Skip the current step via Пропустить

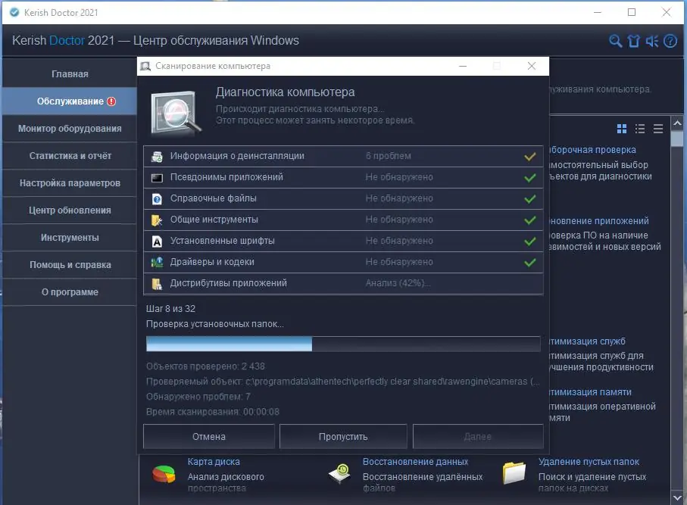click(342, 436)
